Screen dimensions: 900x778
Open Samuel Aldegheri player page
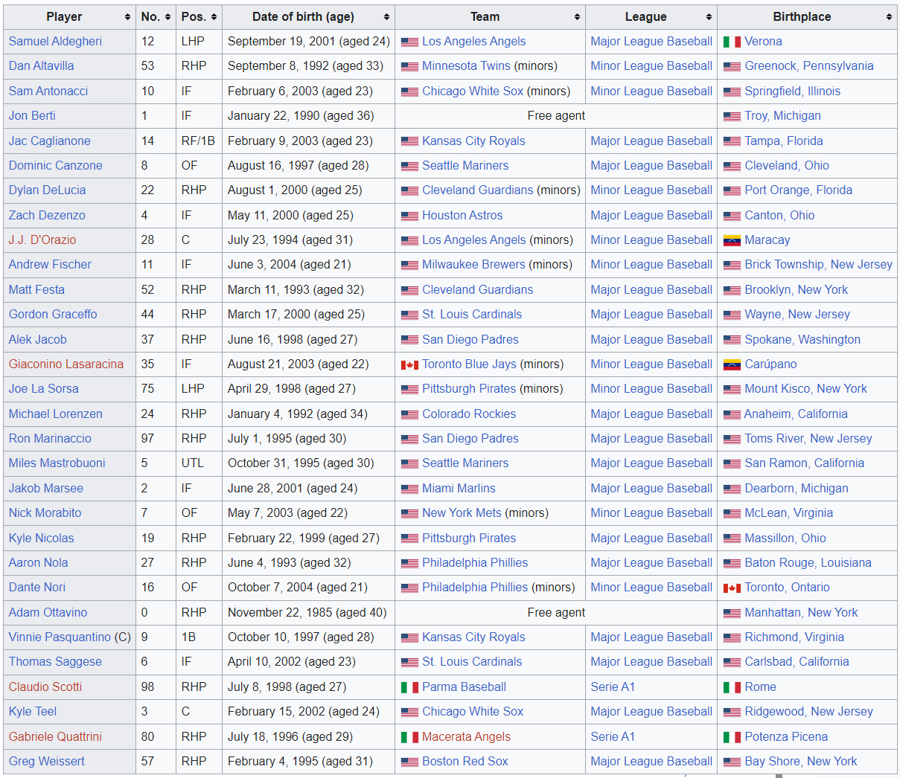pyautogui.click(x=55, y=42)
